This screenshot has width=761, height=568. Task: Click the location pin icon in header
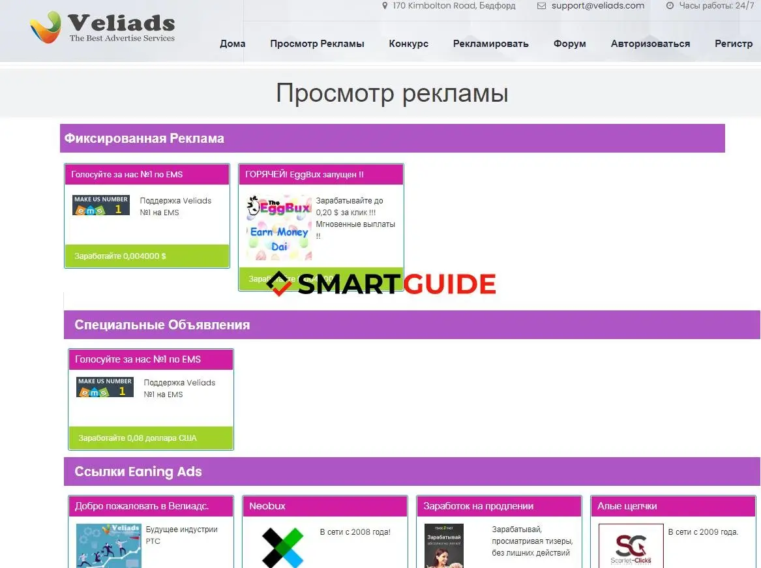[385, 6]
